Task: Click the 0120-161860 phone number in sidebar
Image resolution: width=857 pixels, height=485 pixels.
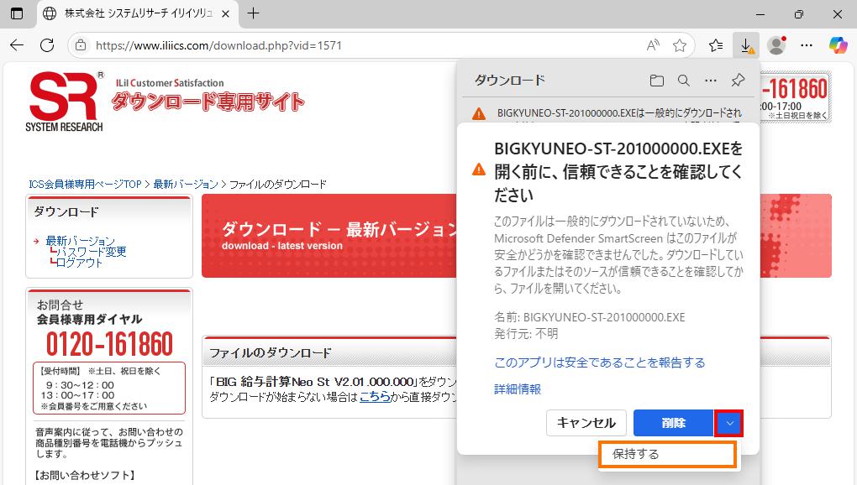Action: (109, 344)
